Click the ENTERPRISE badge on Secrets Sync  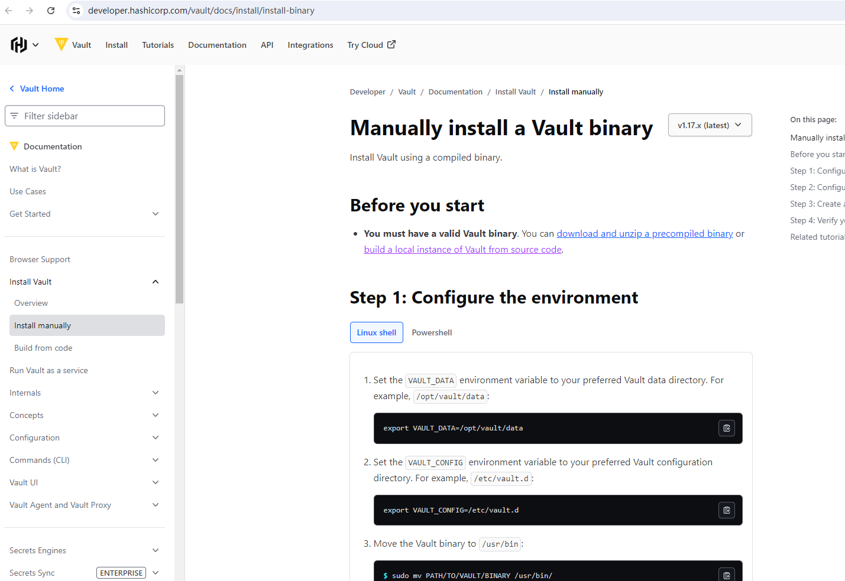[121, 573]
